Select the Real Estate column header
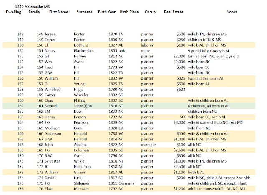 (x=174, y=12)
